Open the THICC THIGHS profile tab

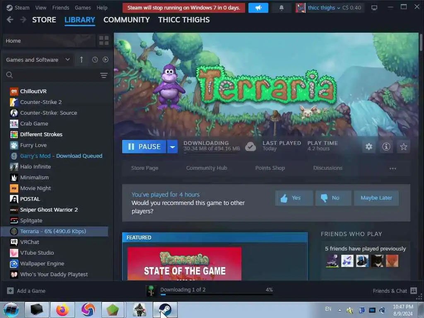(184, 20)
